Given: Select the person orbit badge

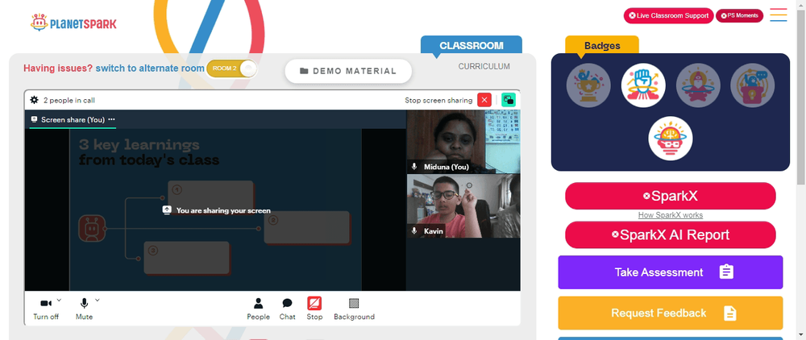Looking at the screenshot, I should tap(698, 85).
